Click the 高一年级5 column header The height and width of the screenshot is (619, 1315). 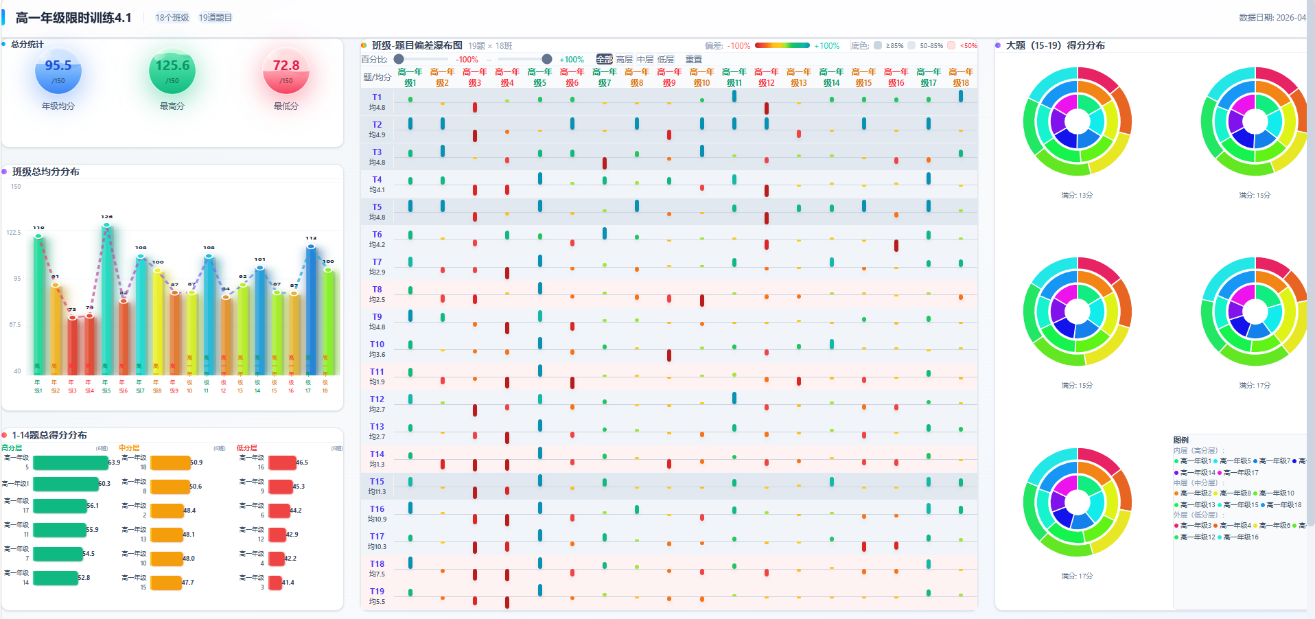pyautogui.click(x=540, y=77)
